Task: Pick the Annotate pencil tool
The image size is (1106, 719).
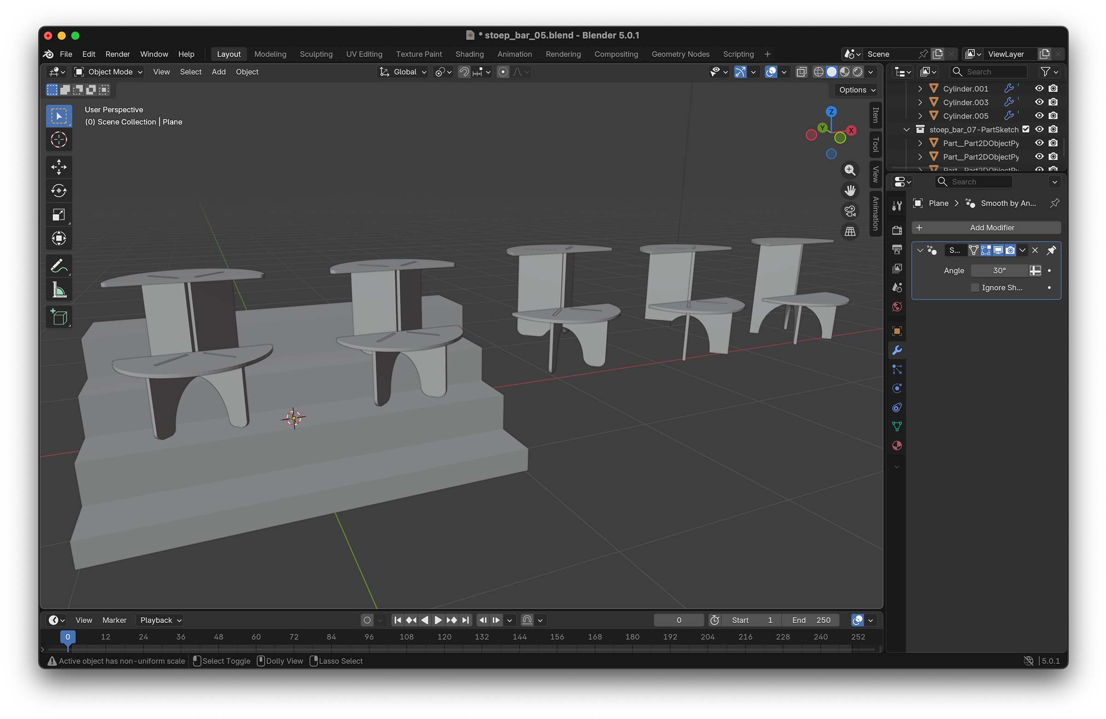Action: 59,266
